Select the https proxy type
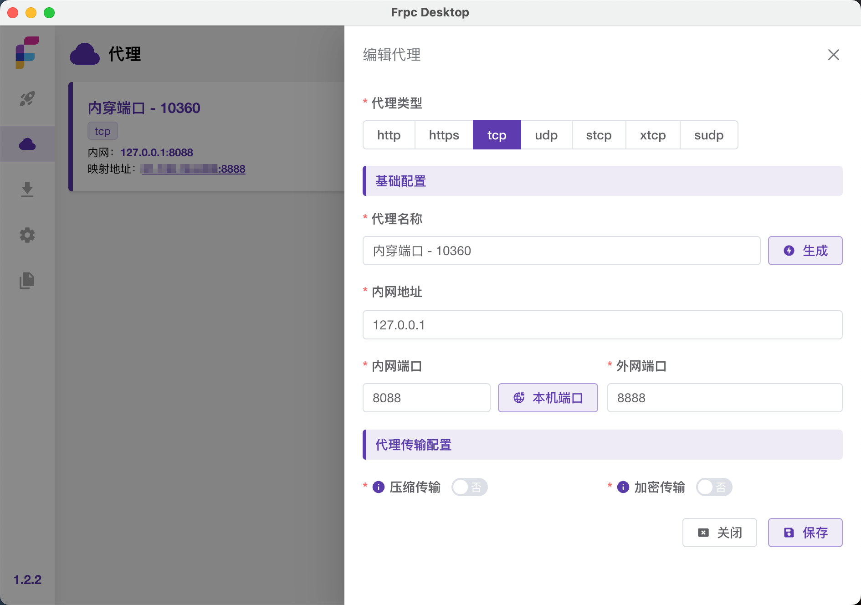Viewport: 861px width, 605px height. click(444, 135)
